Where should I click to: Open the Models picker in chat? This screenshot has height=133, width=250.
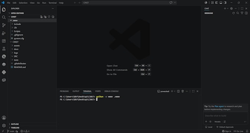218,122
